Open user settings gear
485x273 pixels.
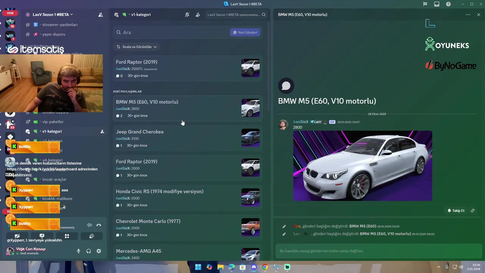click(x=99, y=251)
